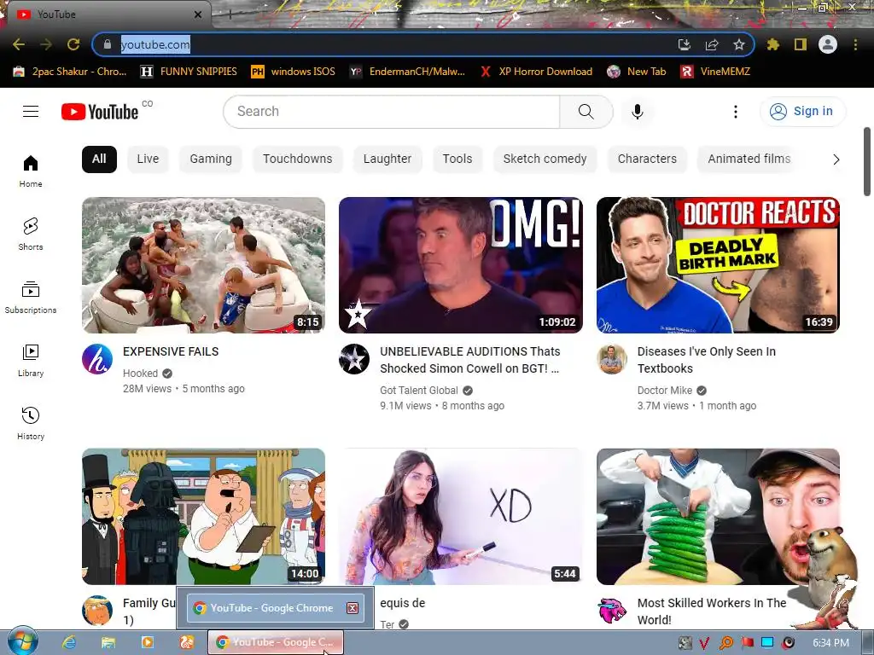Image resolution: width=874 pixels, height=655 pixels.
Task: Open File Explorer from taskbar
Action: pyautogui.click(x=108, y=642)
